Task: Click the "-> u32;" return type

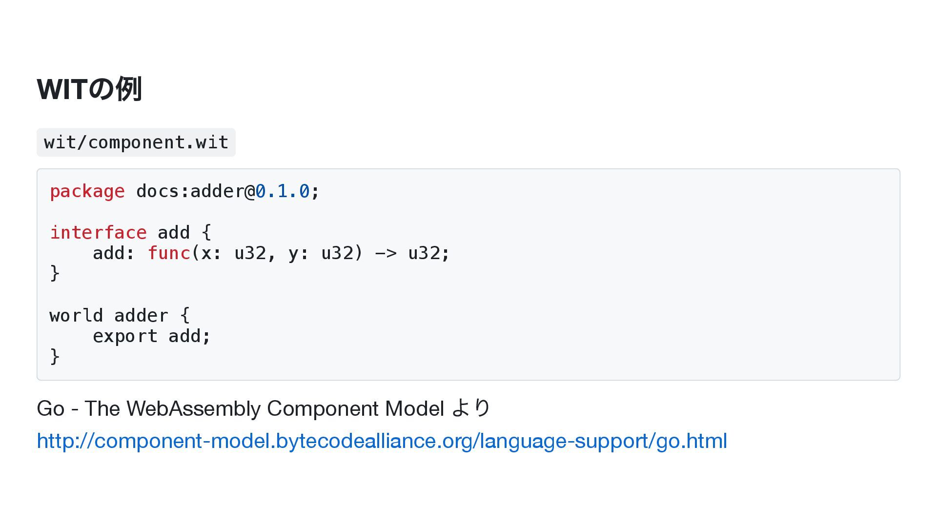Action: click(412, 253)
